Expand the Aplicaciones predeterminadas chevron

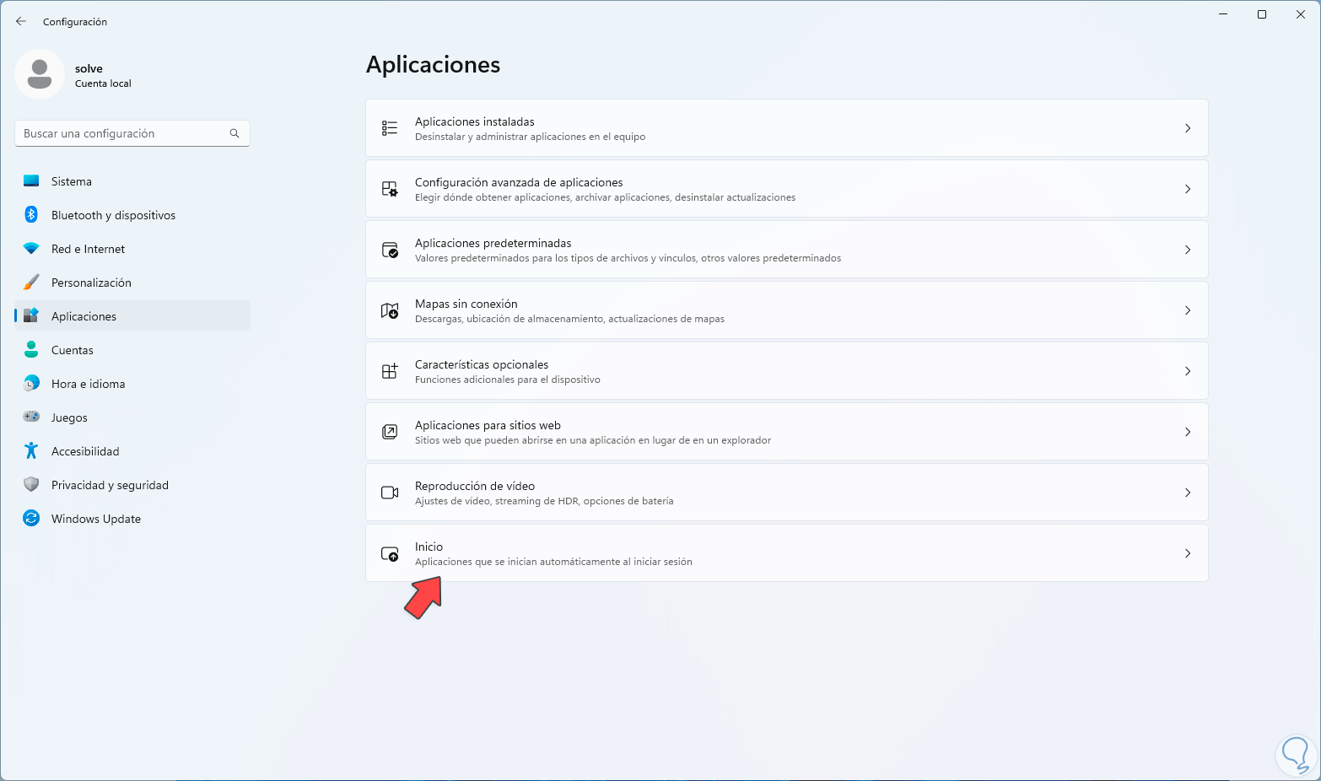(1187, 250)
